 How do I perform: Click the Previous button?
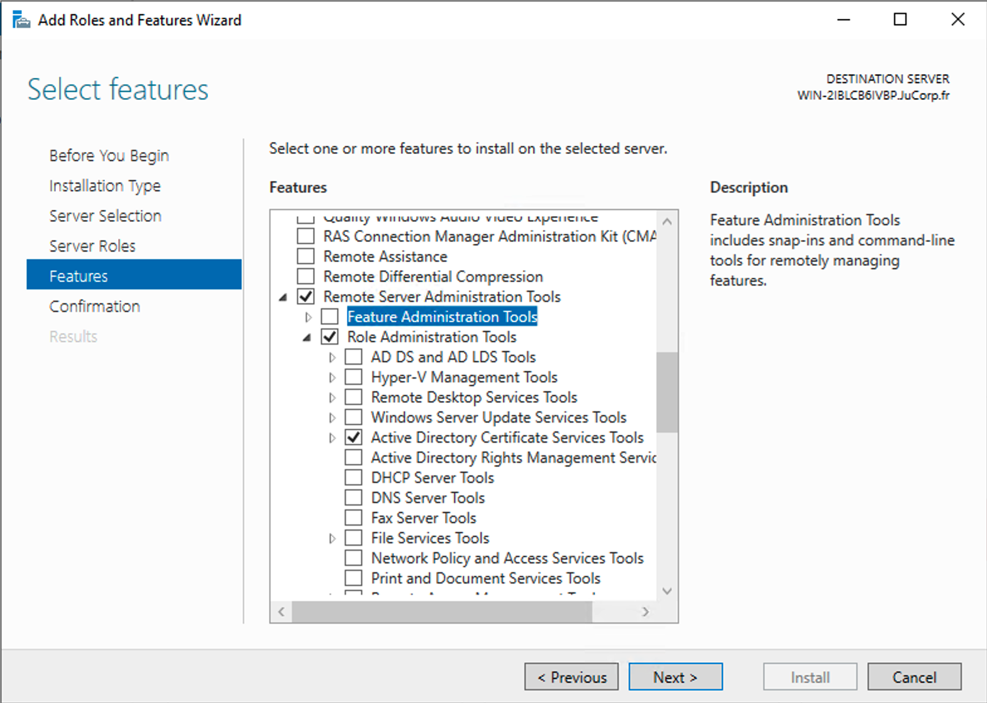pos(571,677)
